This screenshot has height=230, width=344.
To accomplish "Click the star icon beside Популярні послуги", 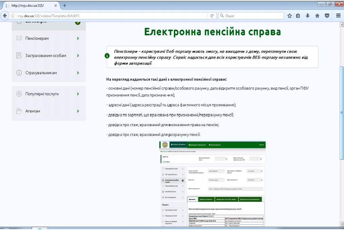I will [x=19, y=94].
